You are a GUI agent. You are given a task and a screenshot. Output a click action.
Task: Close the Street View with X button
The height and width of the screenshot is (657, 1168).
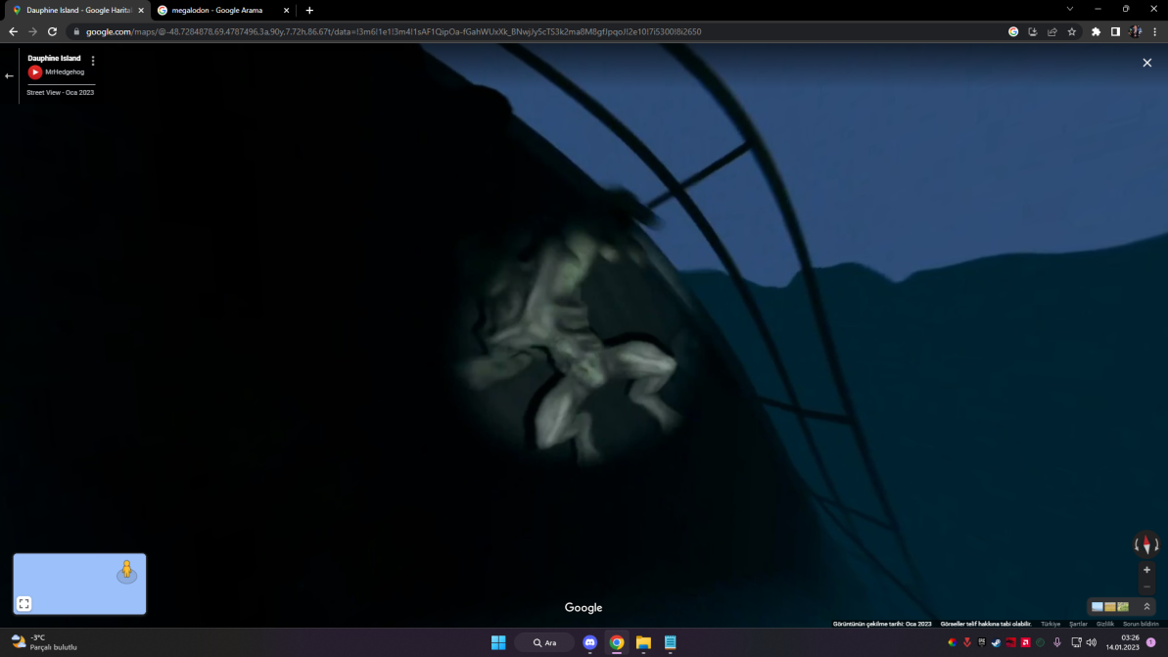click(x=1147, y=63)
